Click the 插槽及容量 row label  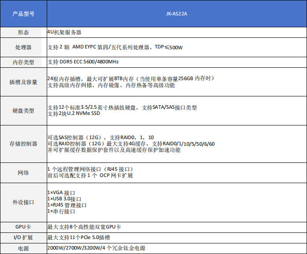point(23,82)
